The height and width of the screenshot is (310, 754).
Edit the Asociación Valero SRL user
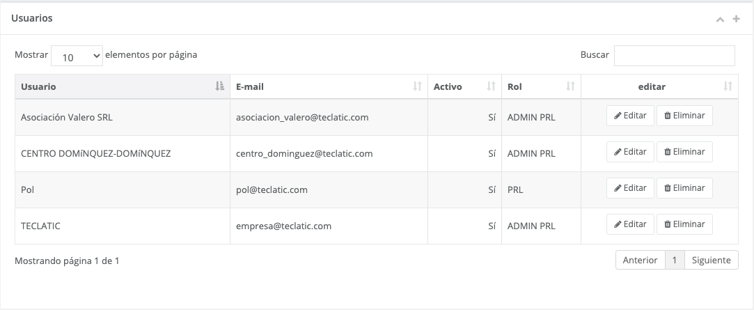click(x=631, y=116)
